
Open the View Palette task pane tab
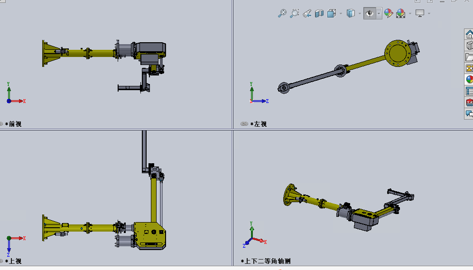[x=469, y=68]
